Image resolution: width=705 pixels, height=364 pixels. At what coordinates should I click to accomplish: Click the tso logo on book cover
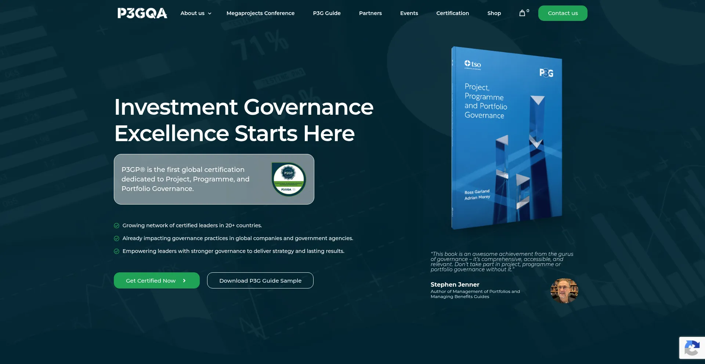473,65
